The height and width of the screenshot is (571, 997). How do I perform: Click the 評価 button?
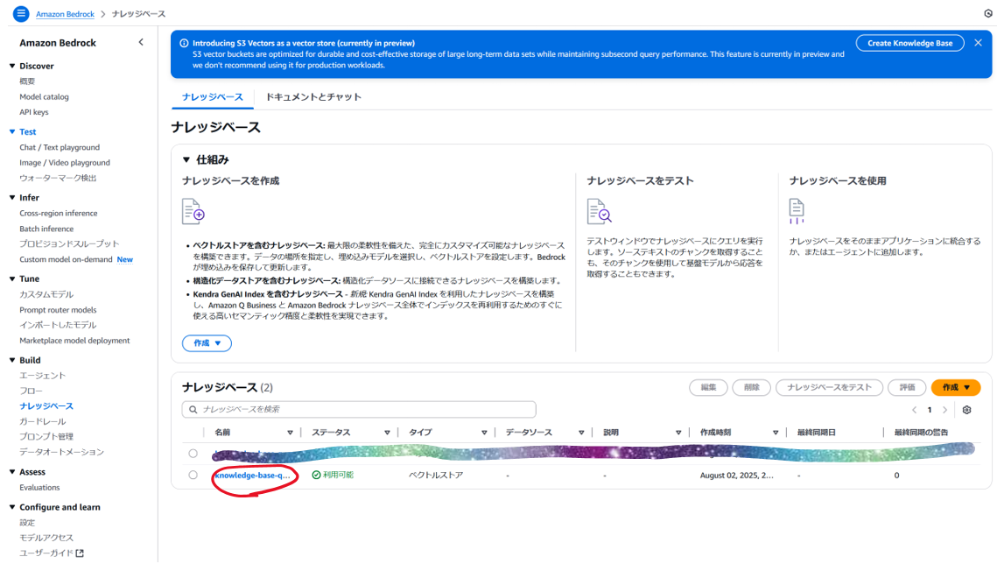pyautogui.click(x=908, y=387)
